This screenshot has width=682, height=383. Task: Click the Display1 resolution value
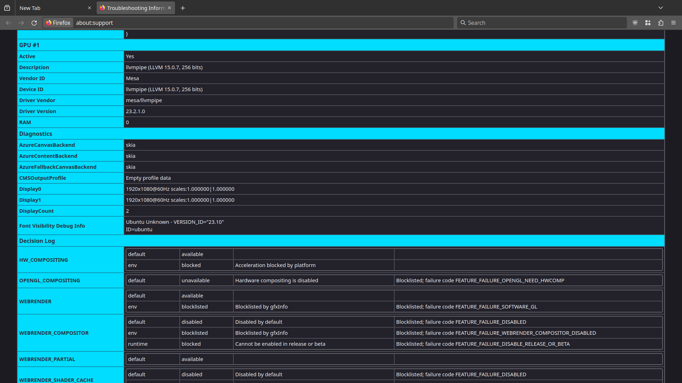tap(180, 200)
